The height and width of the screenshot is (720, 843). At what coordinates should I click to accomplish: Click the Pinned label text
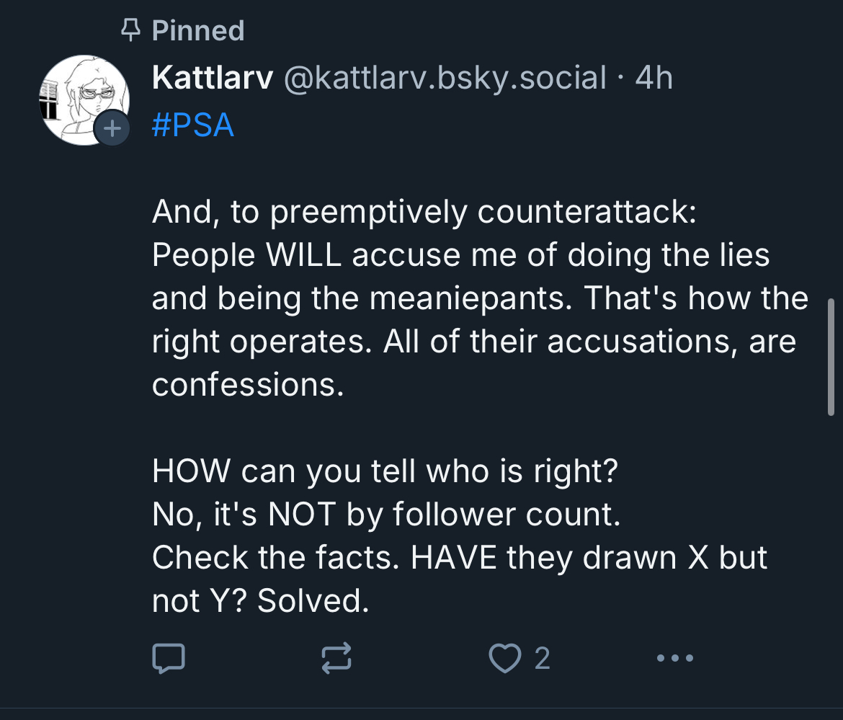pyautogui.click(x=198, y=31)
